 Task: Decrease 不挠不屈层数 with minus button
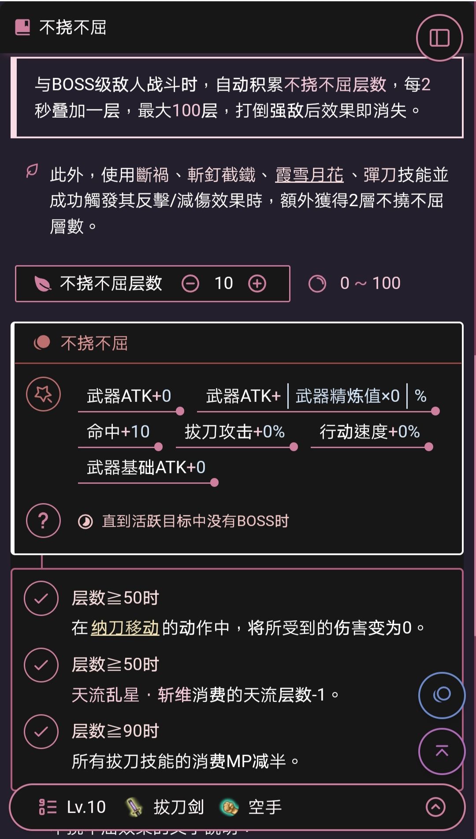coord(190,284)
